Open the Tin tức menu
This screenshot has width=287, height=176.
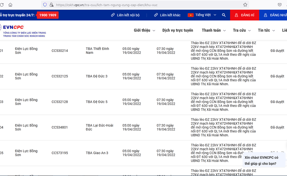[266, 30]
